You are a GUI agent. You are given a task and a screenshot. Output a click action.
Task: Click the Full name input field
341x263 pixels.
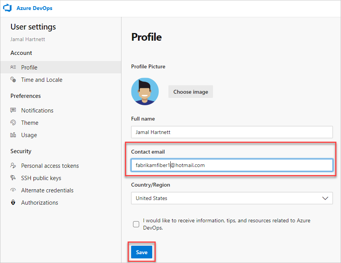click(231, 132)
